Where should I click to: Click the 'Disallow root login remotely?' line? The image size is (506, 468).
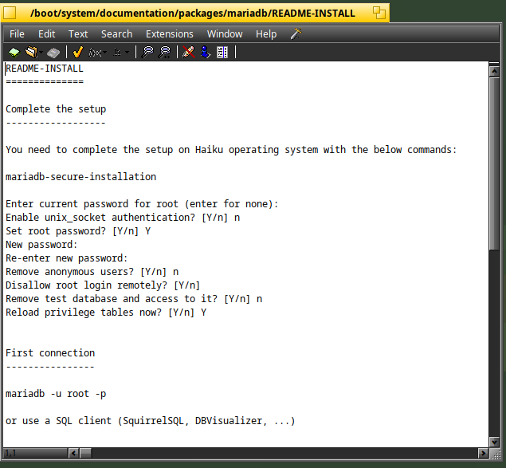pos(103,285)
